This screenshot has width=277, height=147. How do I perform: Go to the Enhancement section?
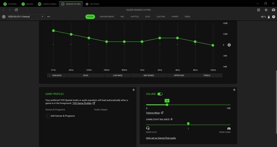107,17
